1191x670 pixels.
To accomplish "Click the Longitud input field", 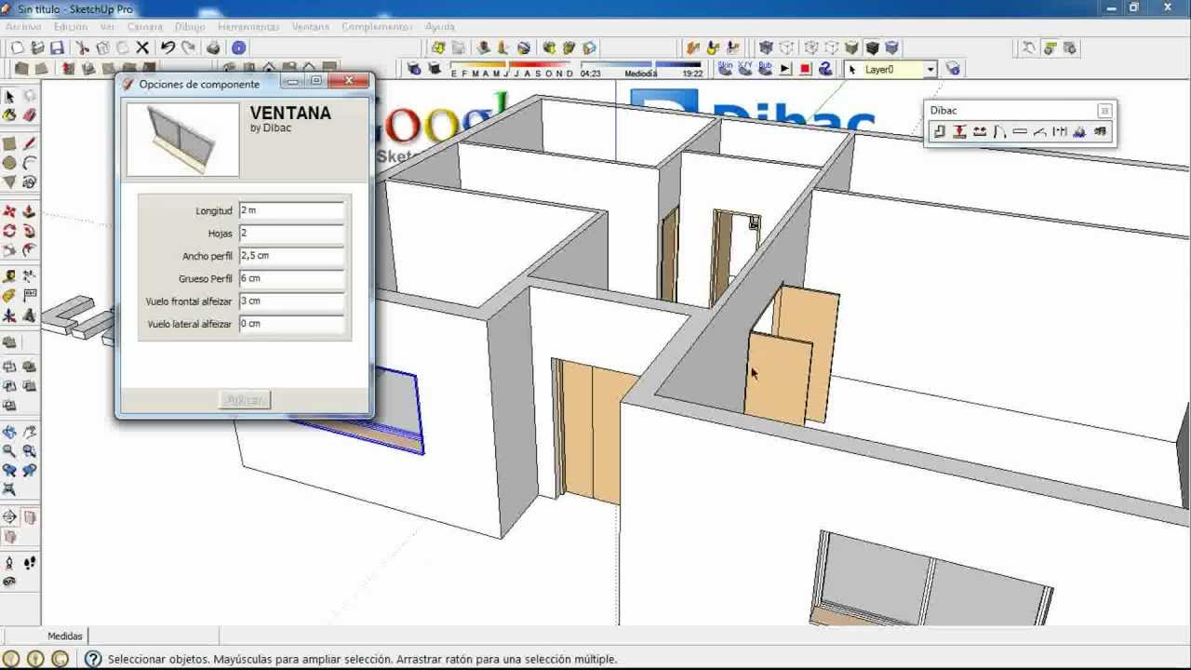I will pos(291,210).
